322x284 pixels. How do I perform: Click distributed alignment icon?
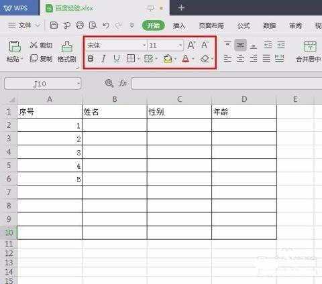[x=279, y=58]
